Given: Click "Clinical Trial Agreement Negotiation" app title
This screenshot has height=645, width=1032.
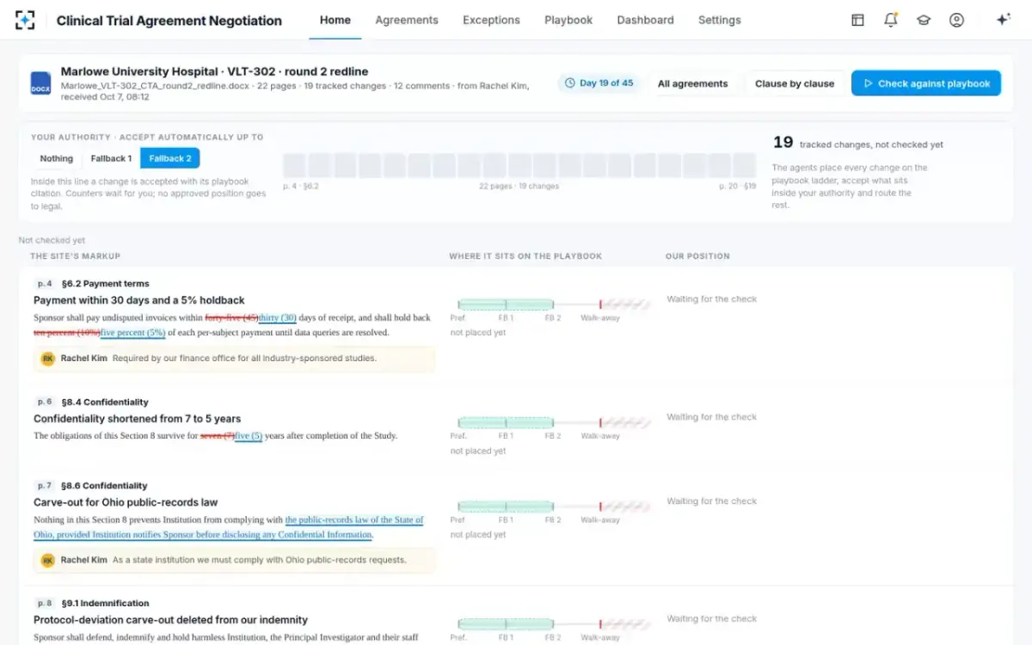Looking at the screenshot, I should click(x=169, y=21).
